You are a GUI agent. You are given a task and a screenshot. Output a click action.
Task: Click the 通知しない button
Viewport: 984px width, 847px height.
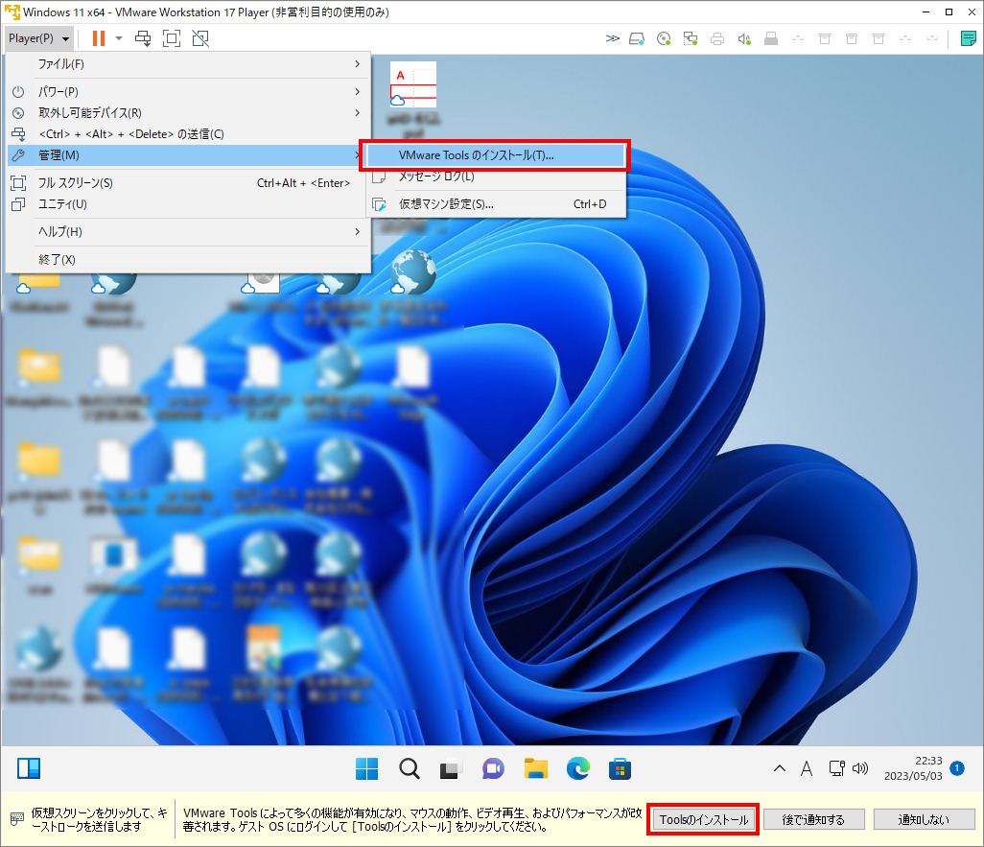[924, 820]
